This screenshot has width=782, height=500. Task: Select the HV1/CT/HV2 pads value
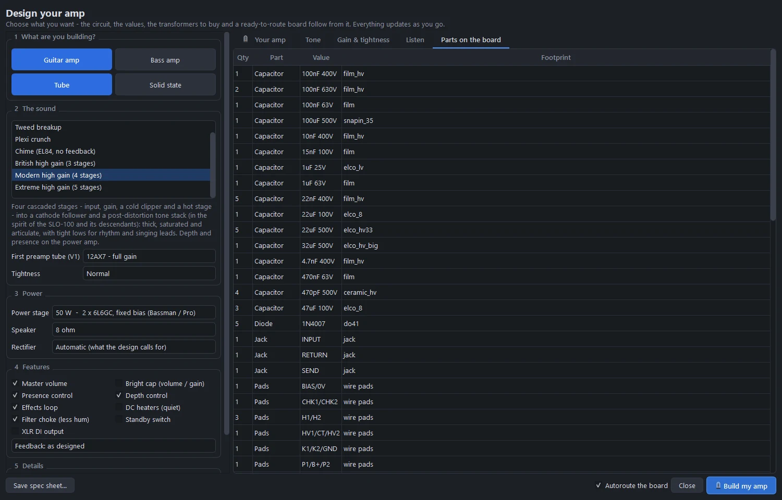(x=321, y=433)
